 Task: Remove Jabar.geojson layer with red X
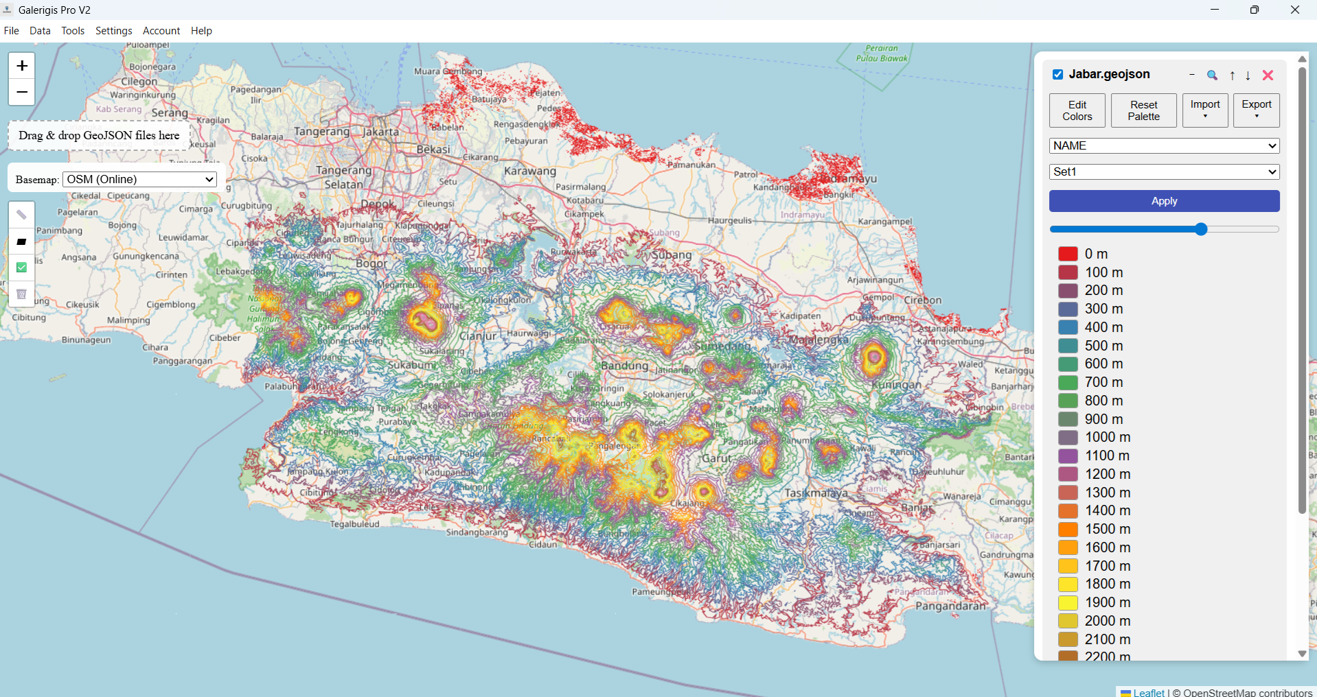point(1268,75)
